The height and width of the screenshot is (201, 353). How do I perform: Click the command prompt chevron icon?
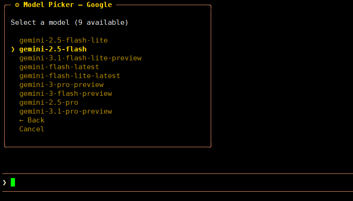pyautogui.click(x=4, y=182)
